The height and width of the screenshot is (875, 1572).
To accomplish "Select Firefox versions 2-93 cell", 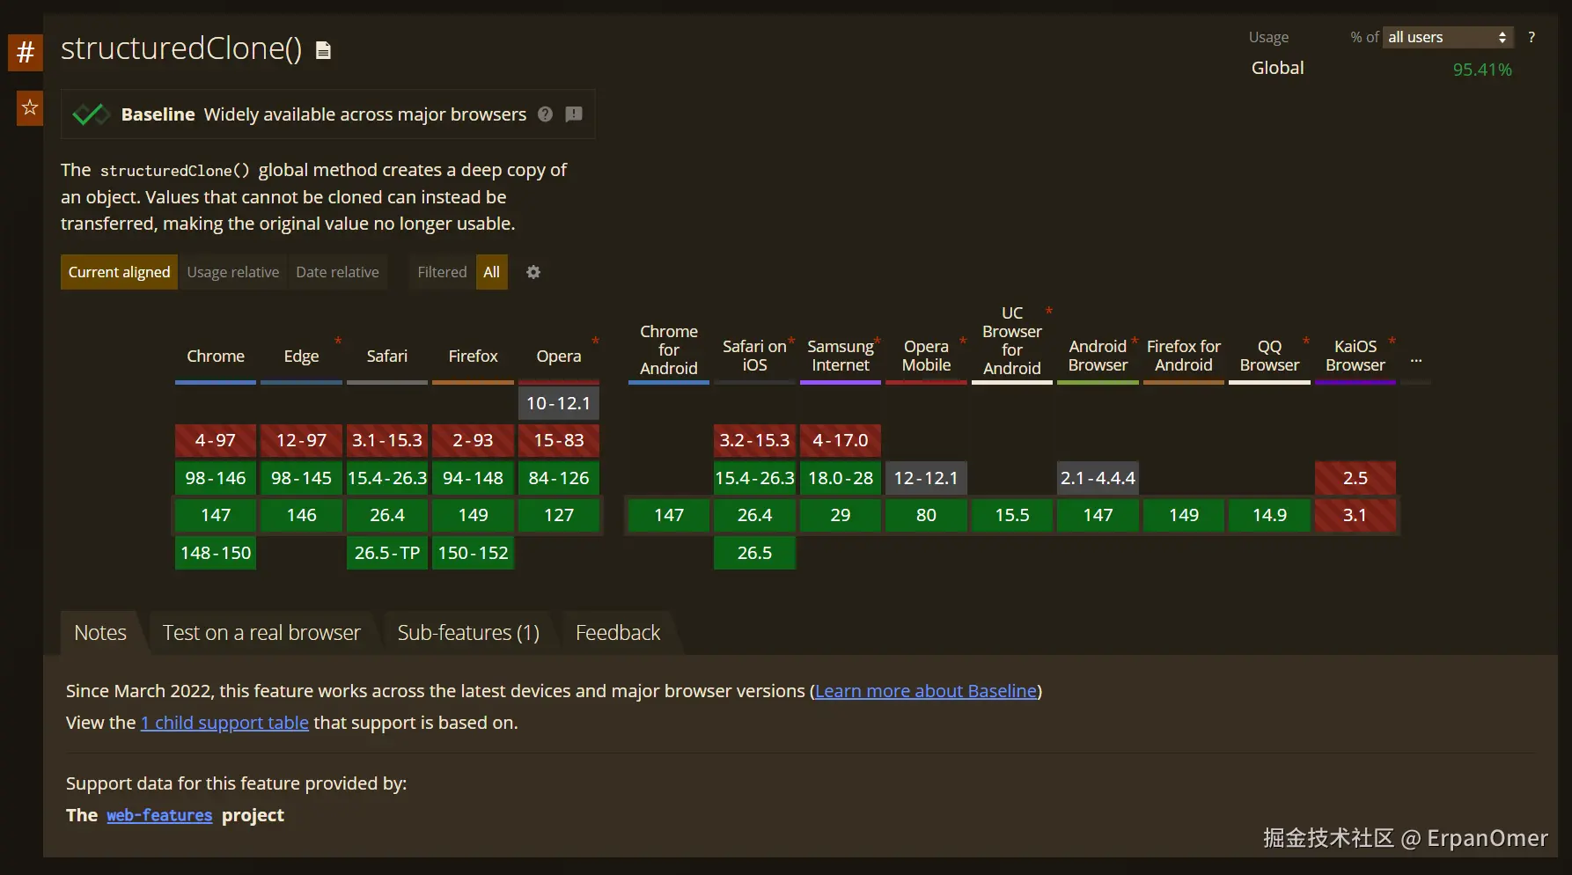I will (473, 440).
